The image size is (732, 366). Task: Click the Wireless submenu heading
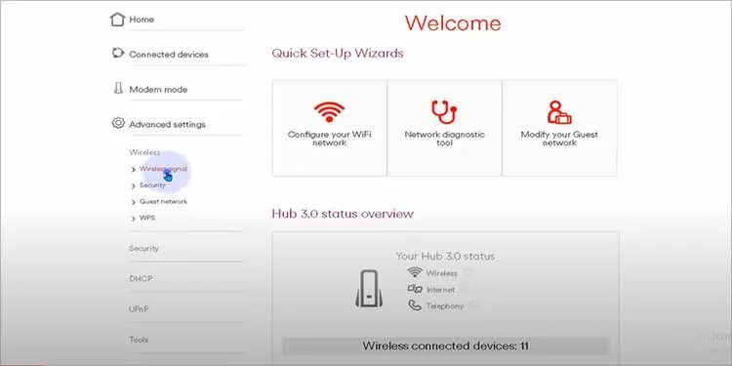click(x=144, y=152)
